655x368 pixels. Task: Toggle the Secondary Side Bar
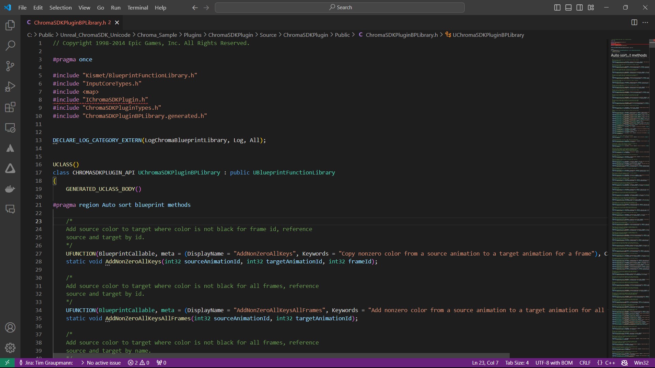(x=580, y=7)
